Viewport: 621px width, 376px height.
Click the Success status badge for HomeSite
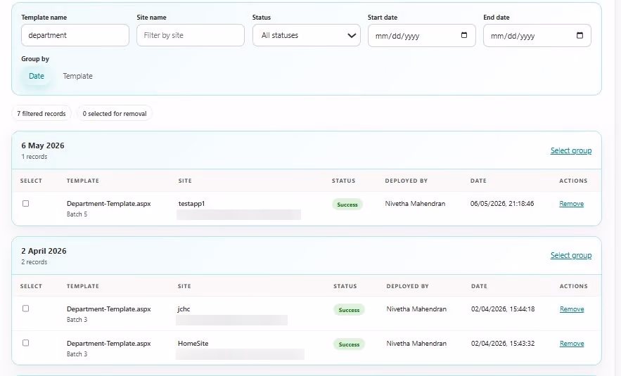(x=349, y=344)
